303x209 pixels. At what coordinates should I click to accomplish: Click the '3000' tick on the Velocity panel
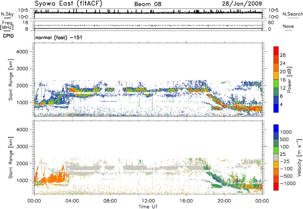click(22, 146)
